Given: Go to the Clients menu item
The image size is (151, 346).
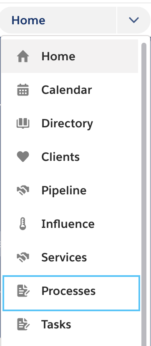Looking at the screenshot, I should click(60, 157).
